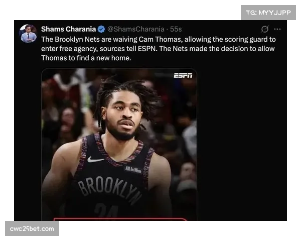This screenshot has height=241, width=301.
Task: Open the @ShamsCharania handle link
Action: [x=136, y=29]
